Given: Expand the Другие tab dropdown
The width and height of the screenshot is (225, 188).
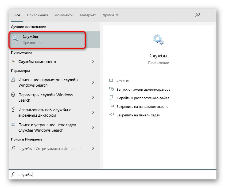Looking at the screenshot, I should click(x=110, y=15).
